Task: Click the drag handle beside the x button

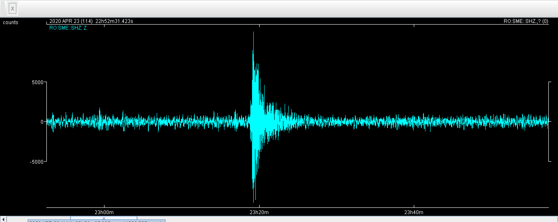Action: pos(3,8)
